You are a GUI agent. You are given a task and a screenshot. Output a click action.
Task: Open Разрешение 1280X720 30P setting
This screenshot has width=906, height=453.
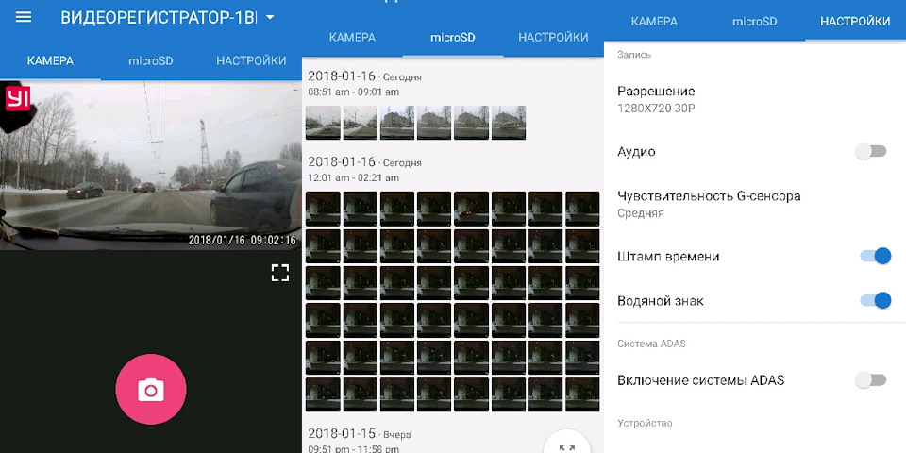(755, 99)
